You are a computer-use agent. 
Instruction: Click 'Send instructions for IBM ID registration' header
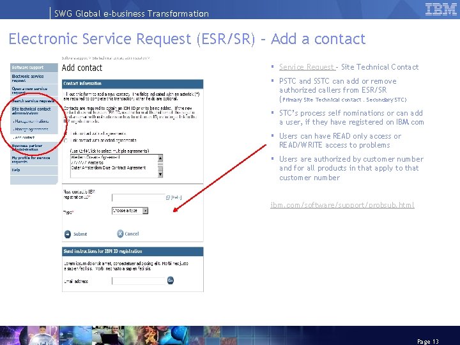click(x=133, y=252)
